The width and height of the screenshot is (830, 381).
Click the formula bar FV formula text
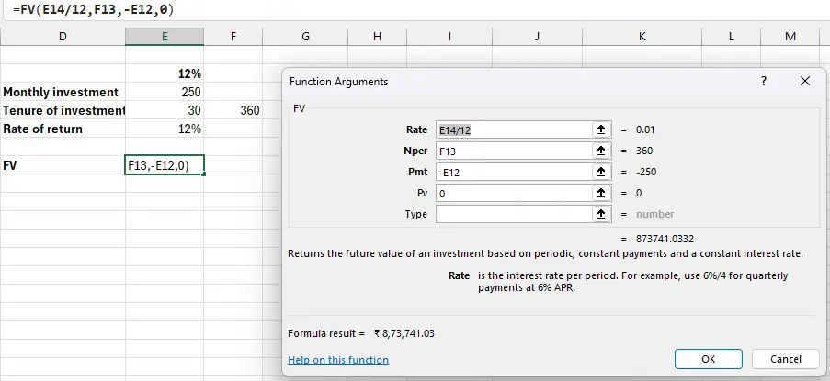(x=92, y=9)
